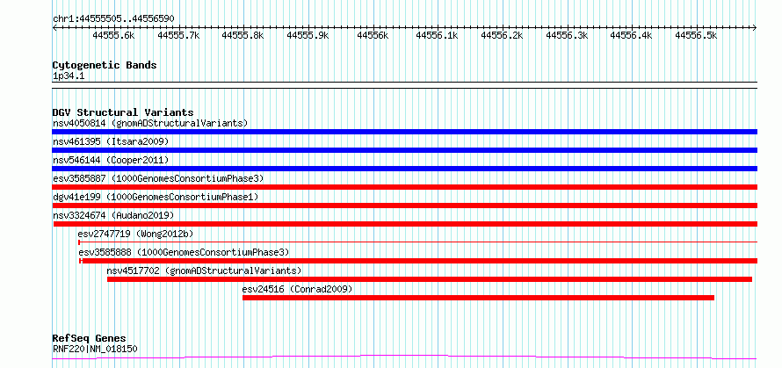
Task: Click the 44555.6k ruler position
Action: [114, 35]
